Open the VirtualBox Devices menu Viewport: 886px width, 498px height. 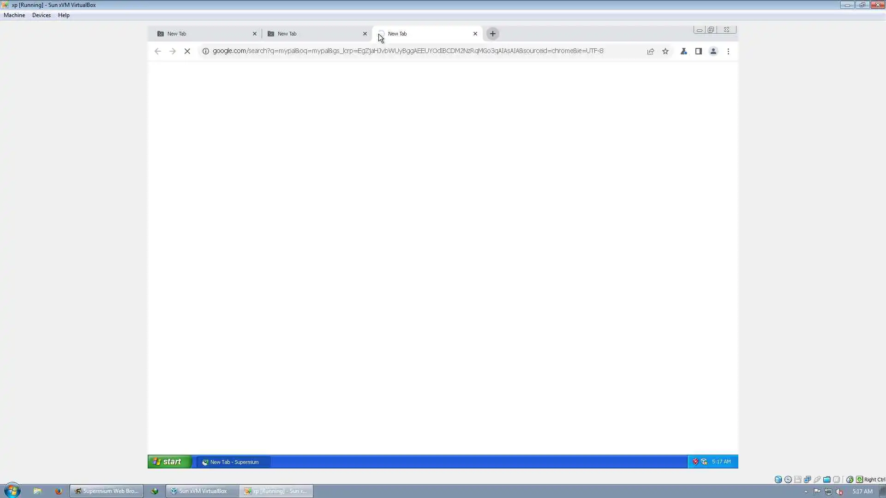coord(41,15)
